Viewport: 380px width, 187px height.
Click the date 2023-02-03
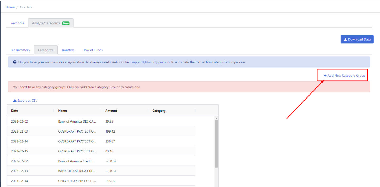[x=19, y=131]
